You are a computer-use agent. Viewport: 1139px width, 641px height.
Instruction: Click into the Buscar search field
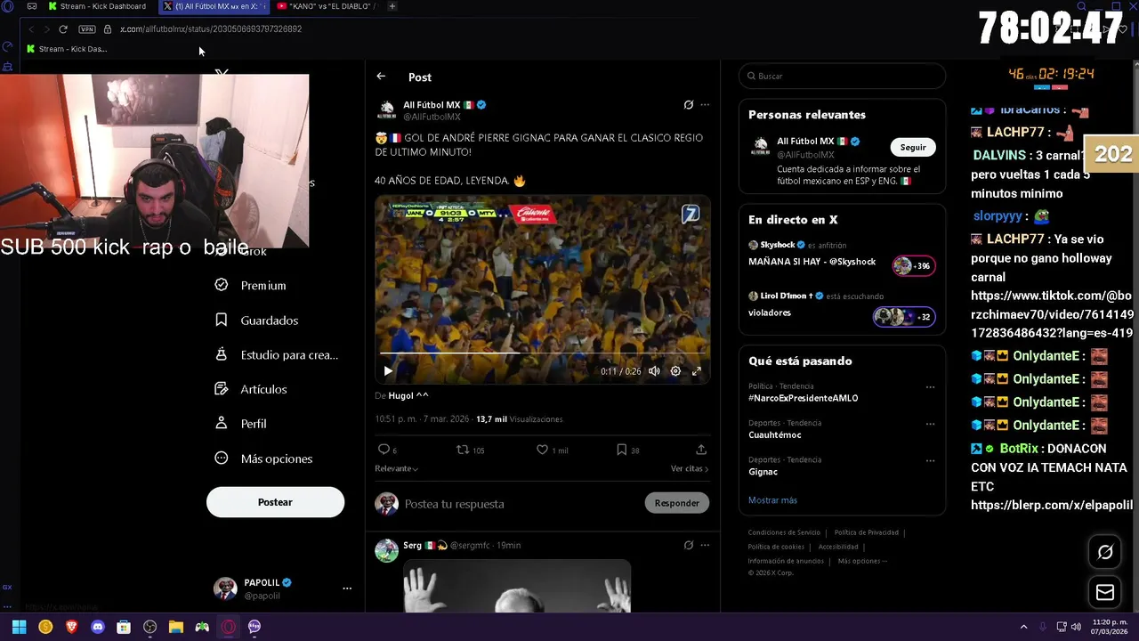coord(842,77)
